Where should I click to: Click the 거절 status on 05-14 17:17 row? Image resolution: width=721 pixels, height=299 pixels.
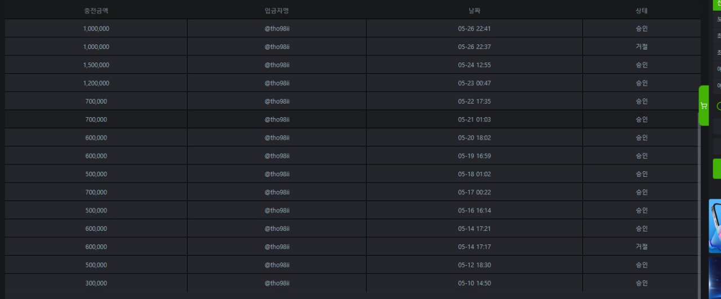pos(642,247)
